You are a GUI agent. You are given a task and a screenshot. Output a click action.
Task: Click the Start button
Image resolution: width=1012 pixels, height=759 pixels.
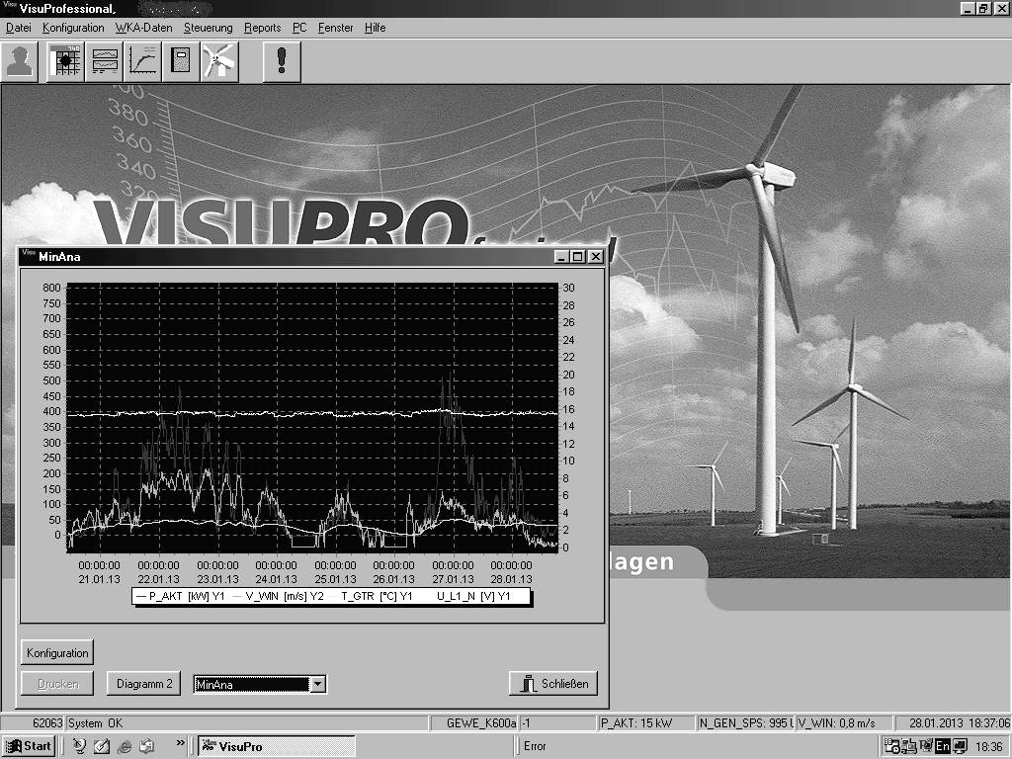point(28,746)
